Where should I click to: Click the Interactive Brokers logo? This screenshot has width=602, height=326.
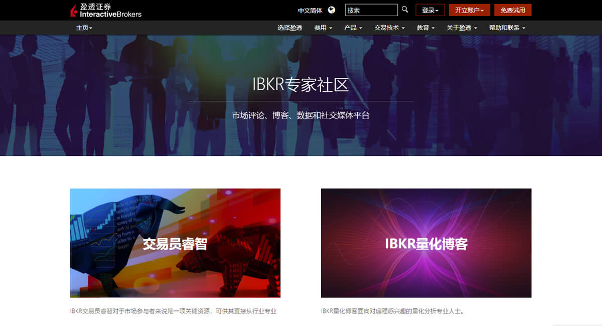[x=106, y=10]
